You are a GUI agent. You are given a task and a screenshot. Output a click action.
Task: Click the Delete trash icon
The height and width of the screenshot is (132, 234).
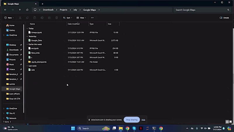pos(56,18)
